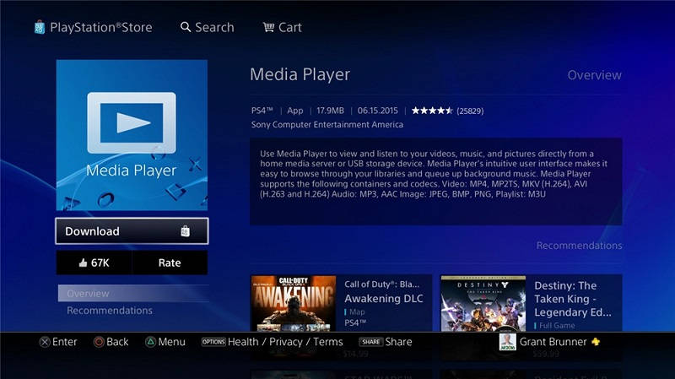Open the PlayStation Store bag icon
This screenshot has height=379, width=675.
[40, 27]
